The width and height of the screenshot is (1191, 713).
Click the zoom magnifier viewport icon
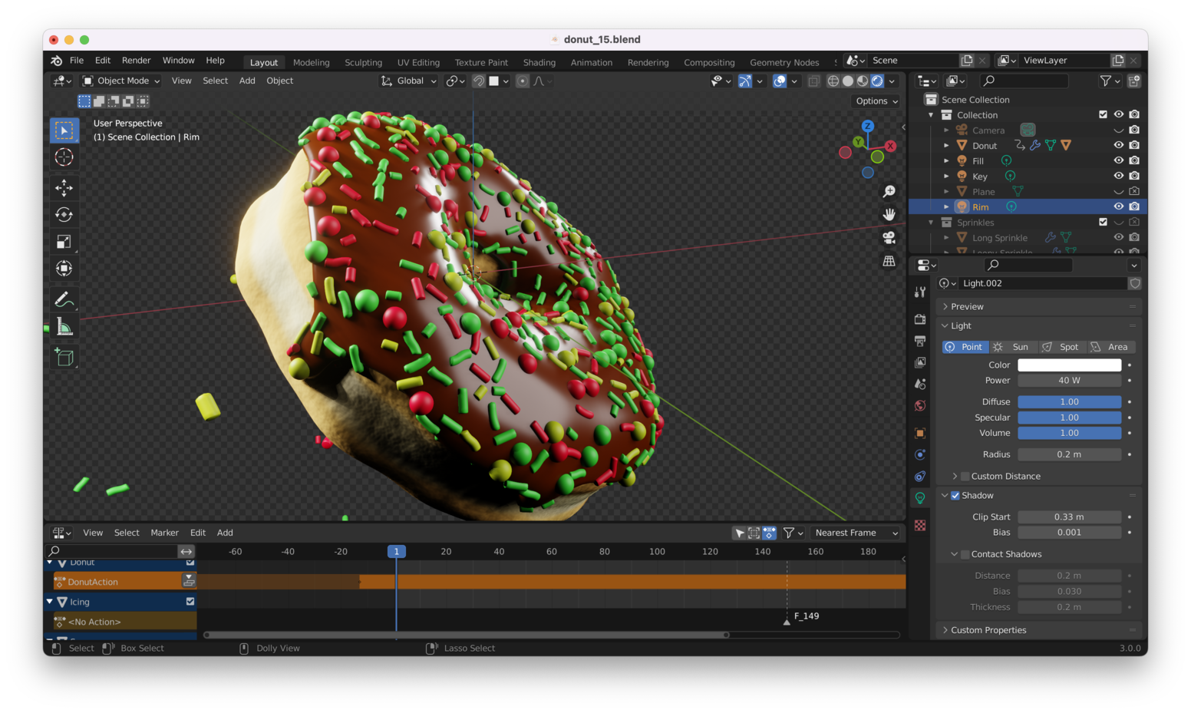889,191
